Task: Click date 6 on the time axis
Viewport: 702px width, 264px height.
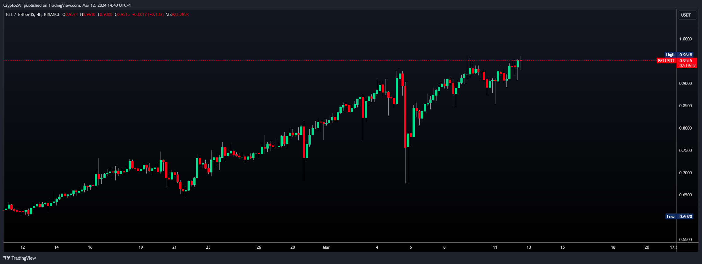Action: point(411,247)
